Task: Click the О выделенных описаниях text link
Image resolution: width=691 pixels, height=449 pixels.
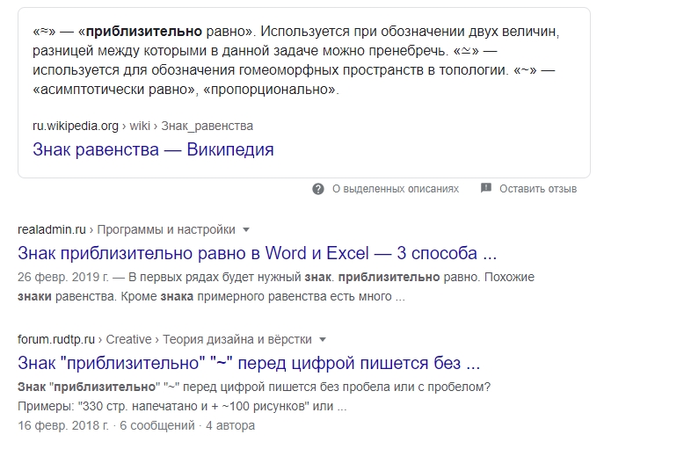Action: pyautogui.click(x=396, y=189)
